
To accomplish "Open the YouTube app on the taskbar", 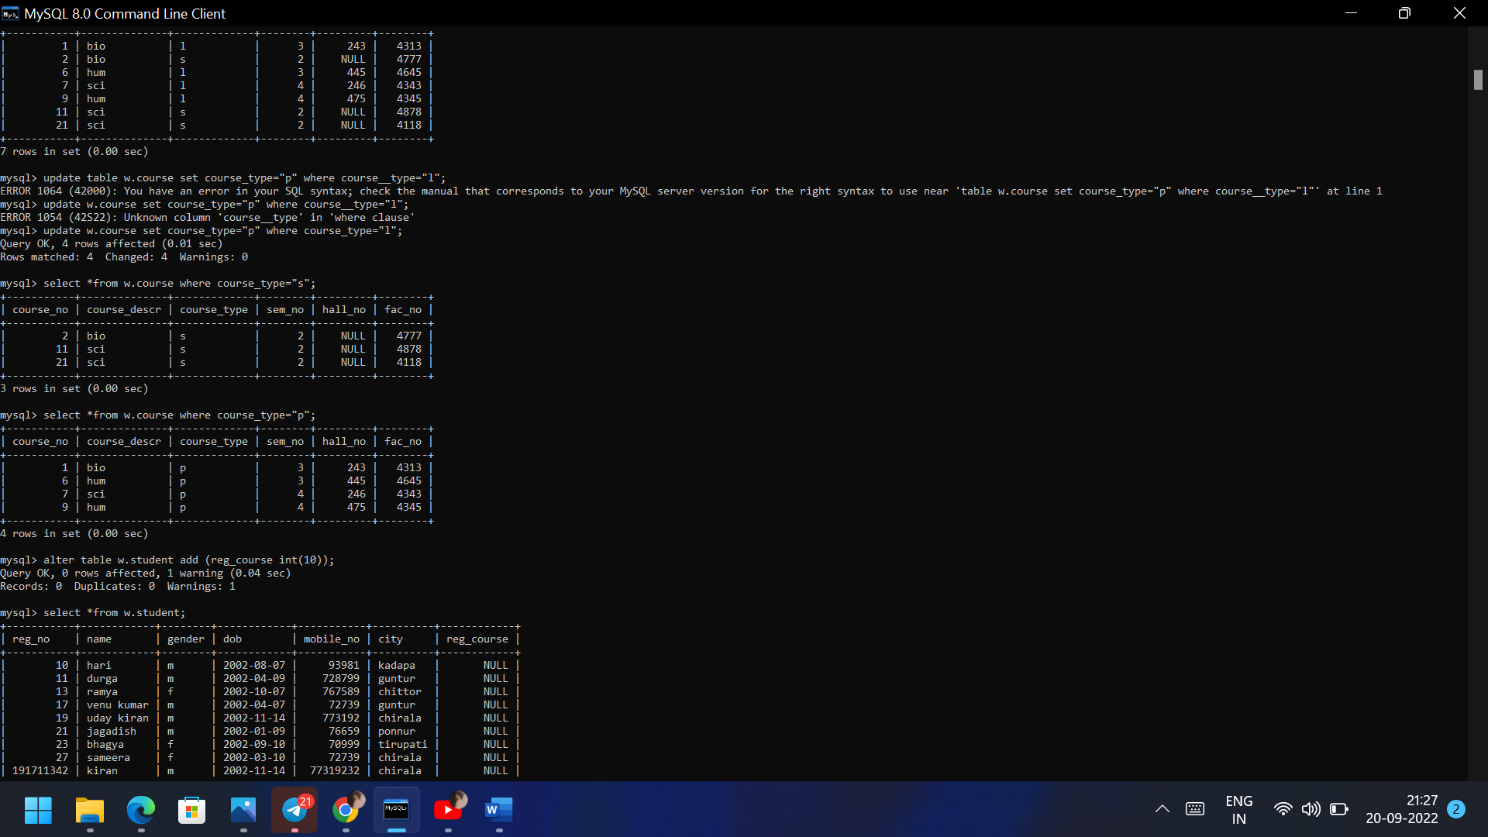I will [448, 810].
